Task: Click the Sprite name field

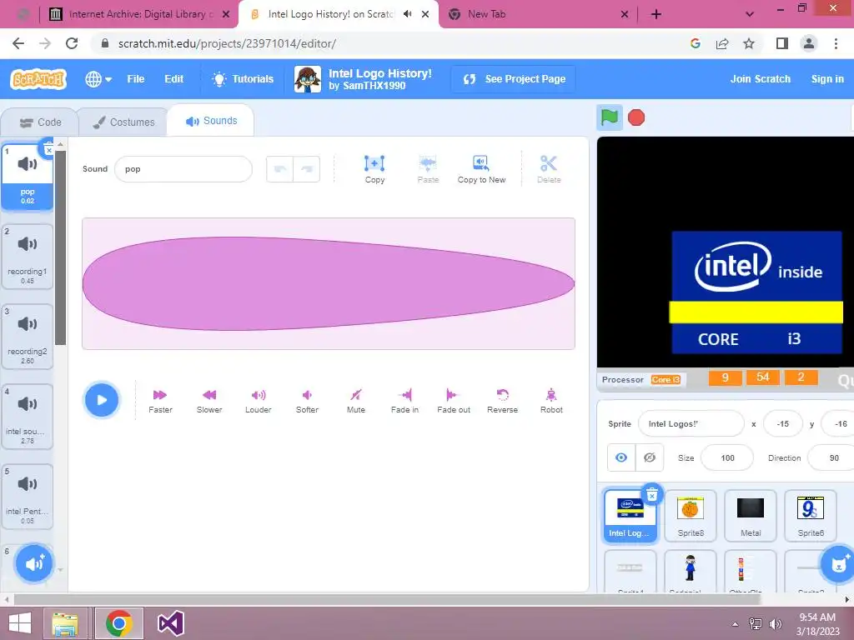Action: (x=691, y=424)
